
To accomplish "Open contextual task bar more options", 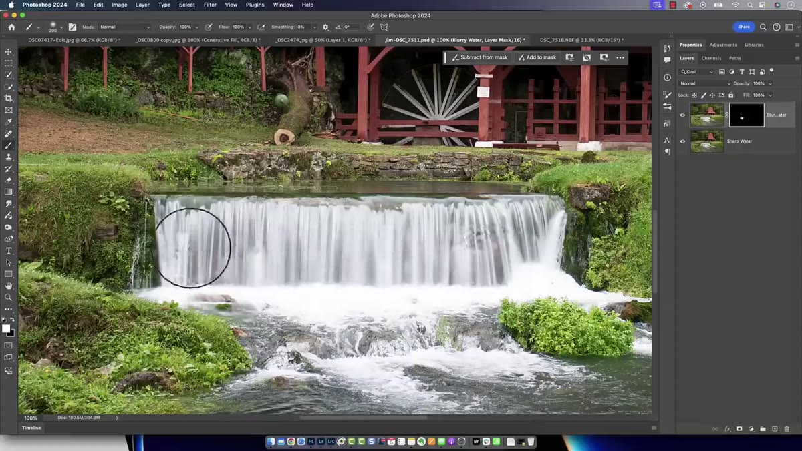I will point(620,57).
